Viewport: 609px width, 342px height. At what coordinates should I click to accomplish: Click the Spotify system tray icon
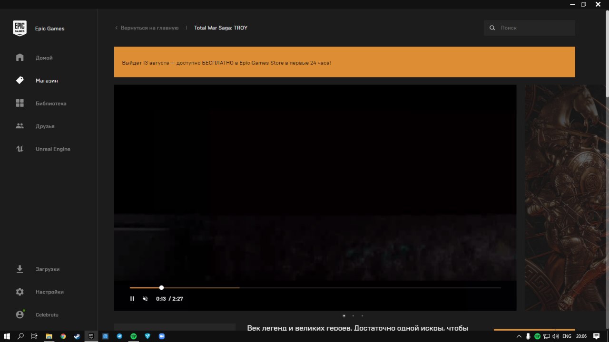click(537, 336)
